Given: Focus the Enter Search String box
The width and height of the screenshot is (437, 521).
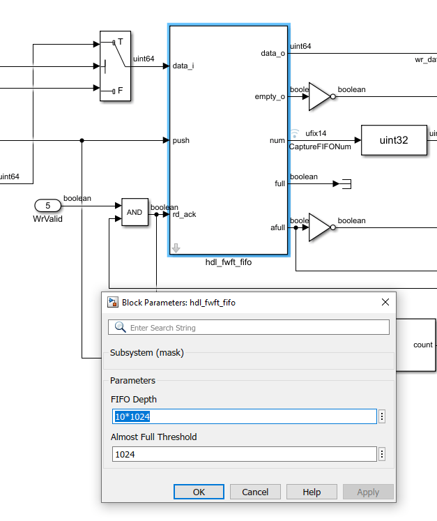Looking at the screenshot, I should [x=249, y=327].
